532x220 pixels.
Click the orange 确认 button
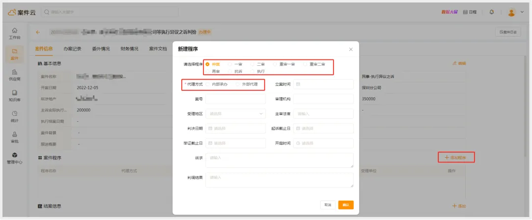tap(346, 205)
